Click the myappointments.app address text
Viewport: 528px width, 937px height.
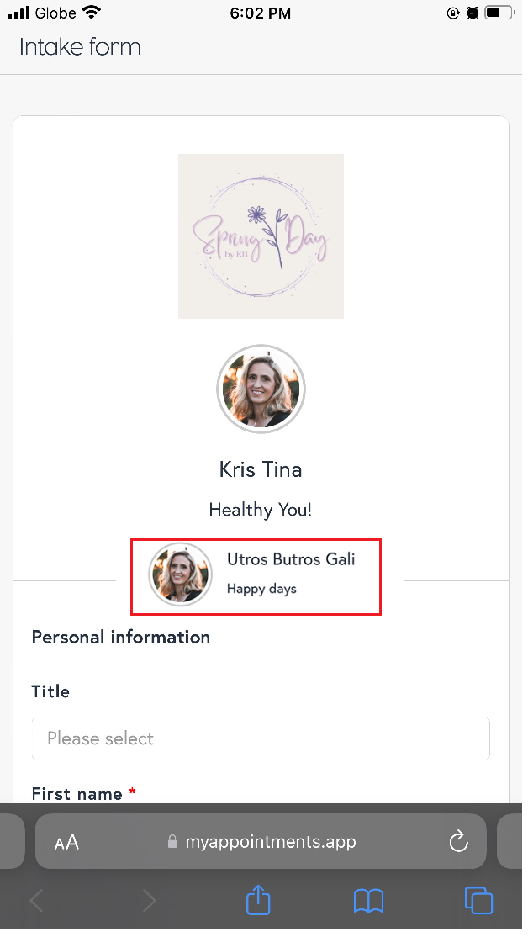click(271, 842)
